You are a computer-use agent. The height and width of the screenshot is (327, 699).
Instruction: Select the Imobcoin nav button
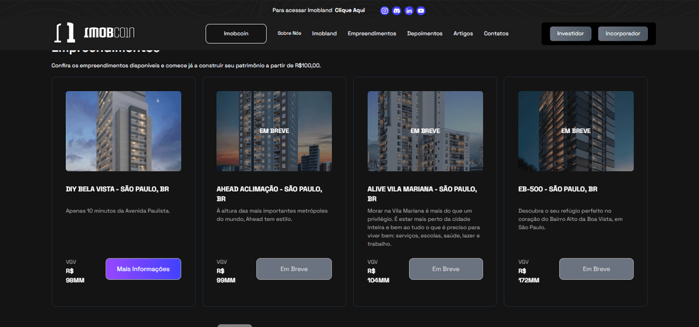(x=236, y=34)
